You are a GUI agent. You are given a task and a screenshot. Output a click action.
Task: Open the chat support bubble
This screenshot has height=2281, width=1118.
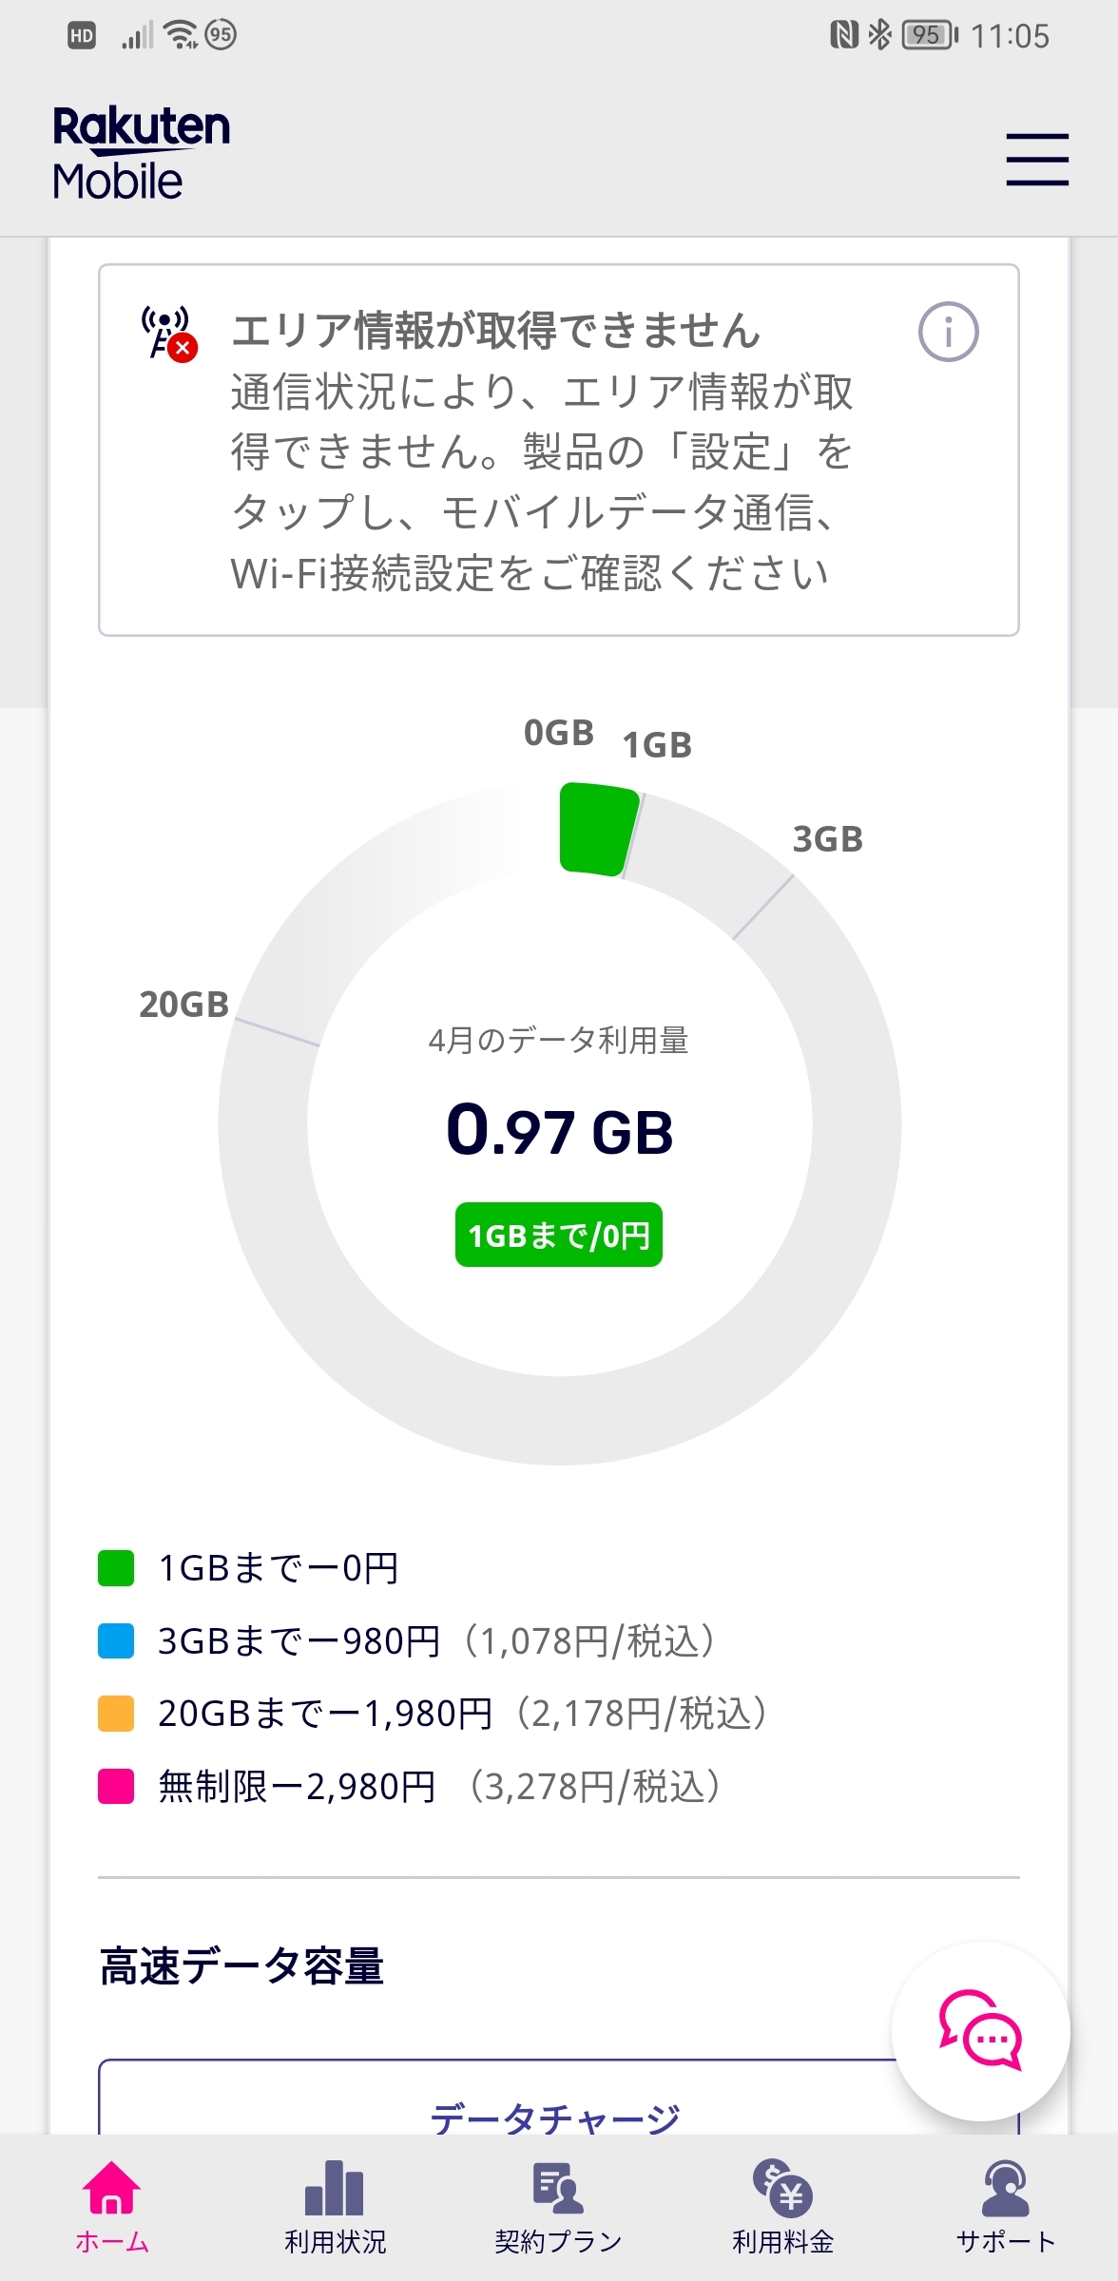(x=980, y=2030)
